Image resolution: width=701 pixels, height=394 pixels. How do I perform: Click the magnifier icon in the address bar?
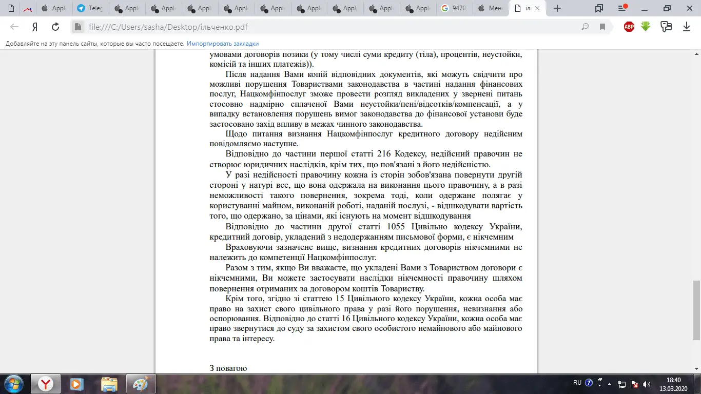click(585, 27)
